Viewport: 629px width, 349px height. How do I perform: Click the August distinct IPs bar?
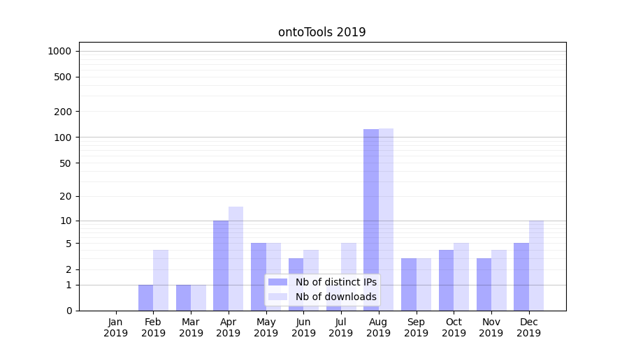(x=370, y=220)
